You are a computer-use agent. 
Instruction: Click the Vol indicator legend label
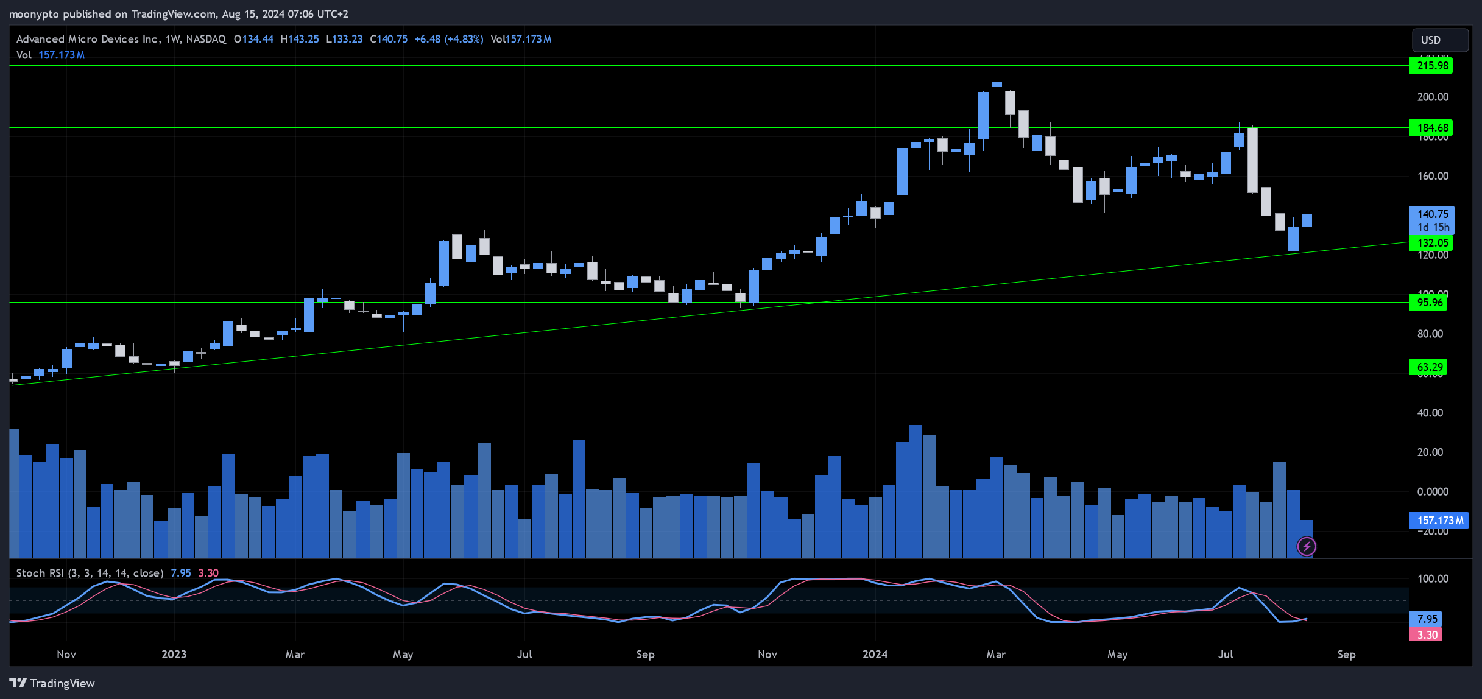point(24,55)
